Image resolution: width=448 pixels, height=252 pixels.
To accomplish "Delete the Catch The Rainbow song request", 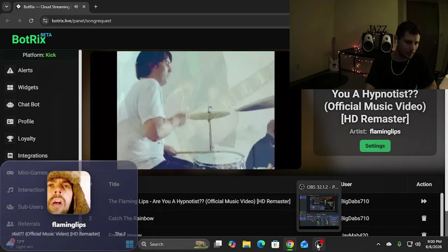I will [x=424, y=218].
